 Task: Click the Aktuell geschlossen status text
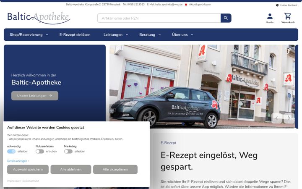(200, 5)
